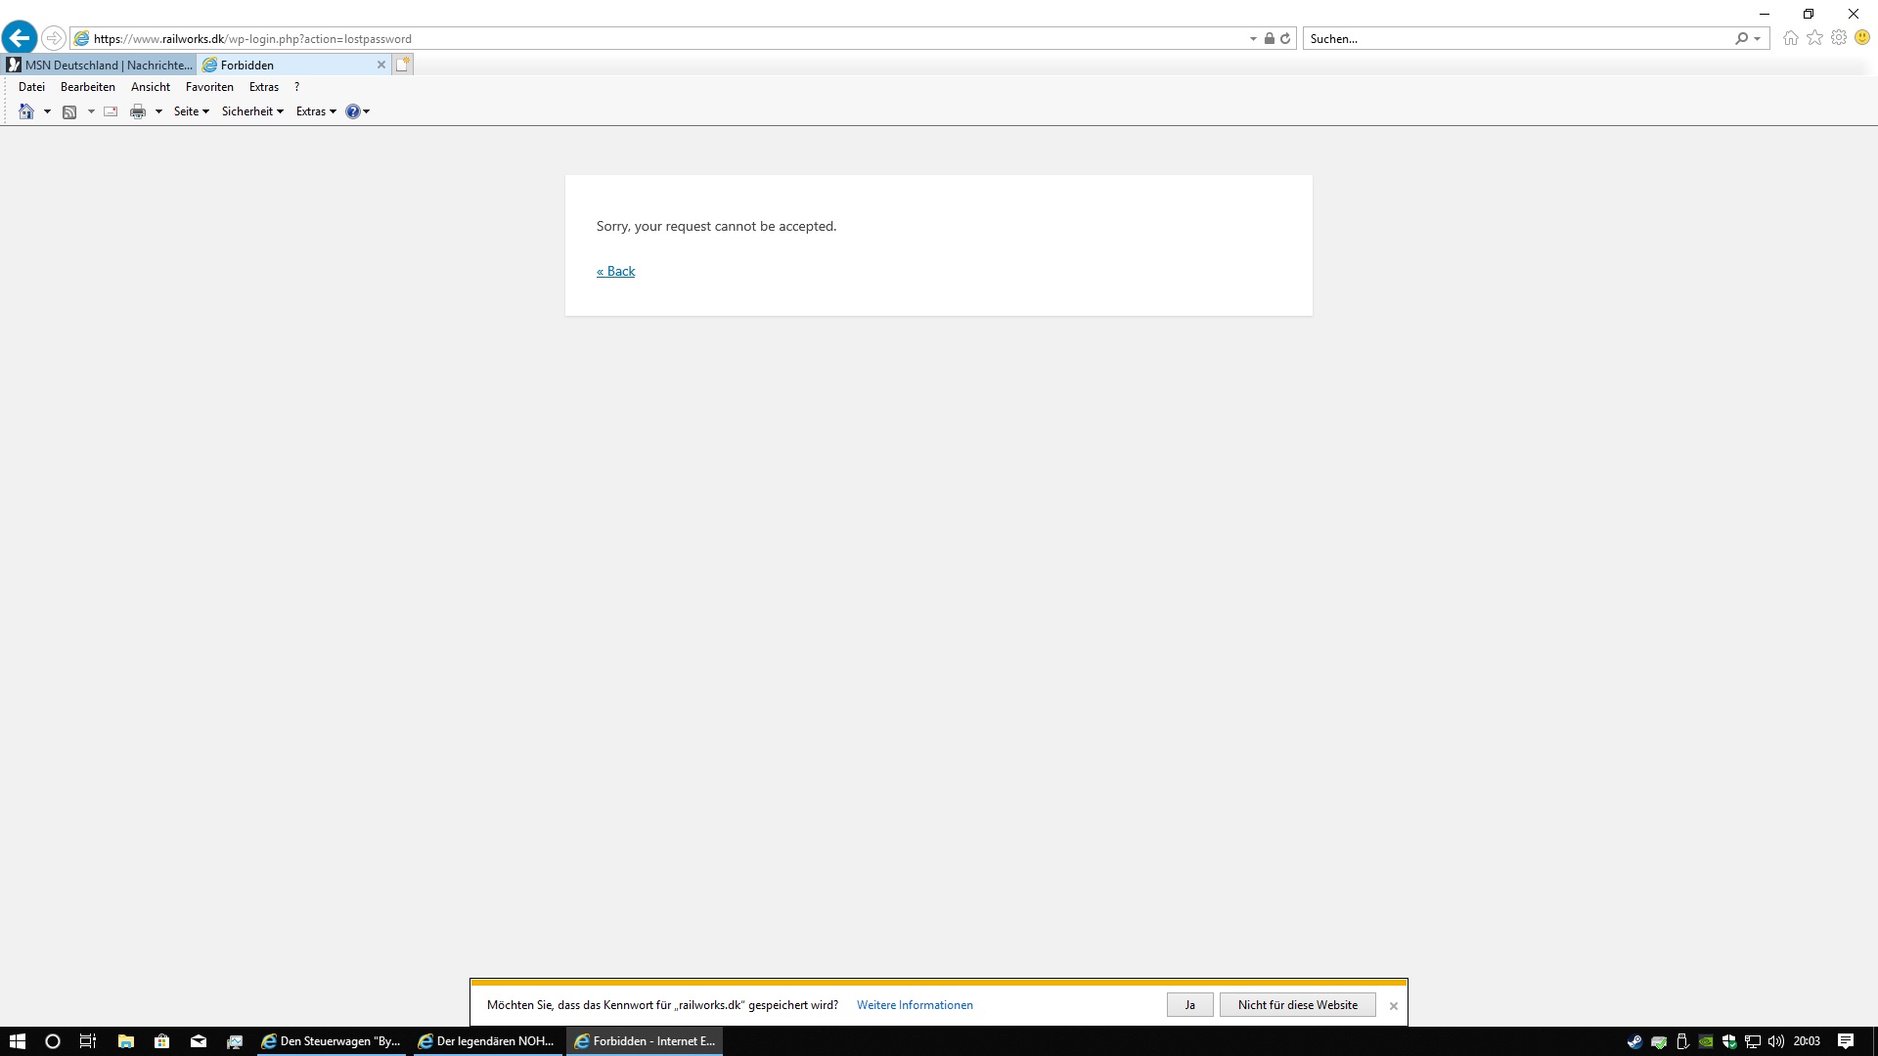Click the Favorites star icon

1814,38
